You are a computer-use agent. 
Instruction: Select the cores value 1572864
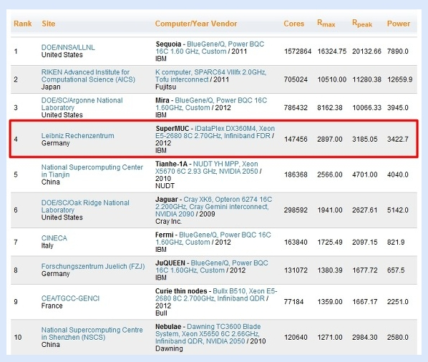point(298,52)
